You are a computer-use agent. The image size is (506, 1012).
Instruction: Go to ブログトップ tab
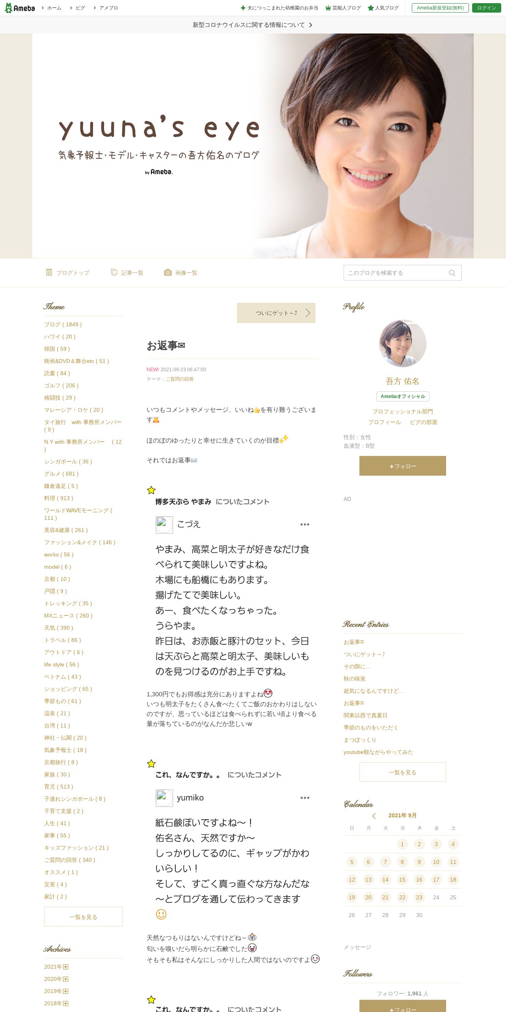pos(68,273)
